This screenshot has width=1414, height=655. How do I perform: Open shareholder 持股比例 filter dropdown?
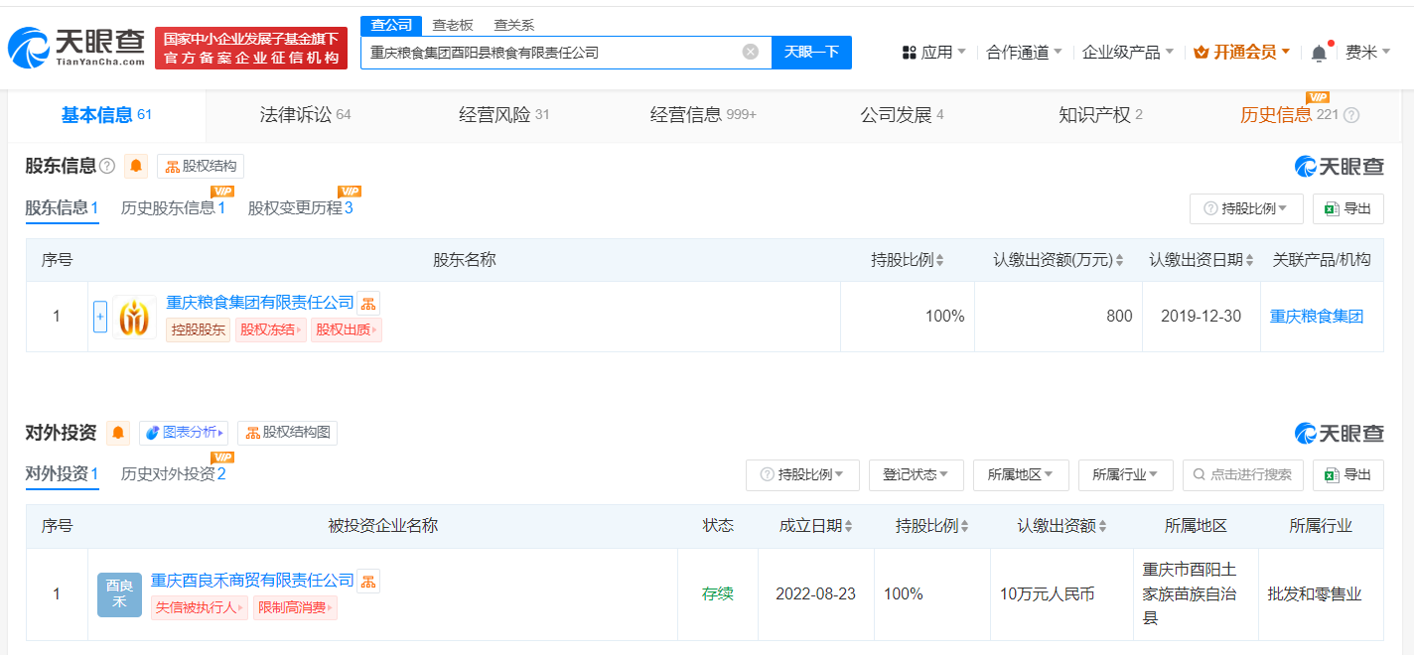[x=1246, y=208]
